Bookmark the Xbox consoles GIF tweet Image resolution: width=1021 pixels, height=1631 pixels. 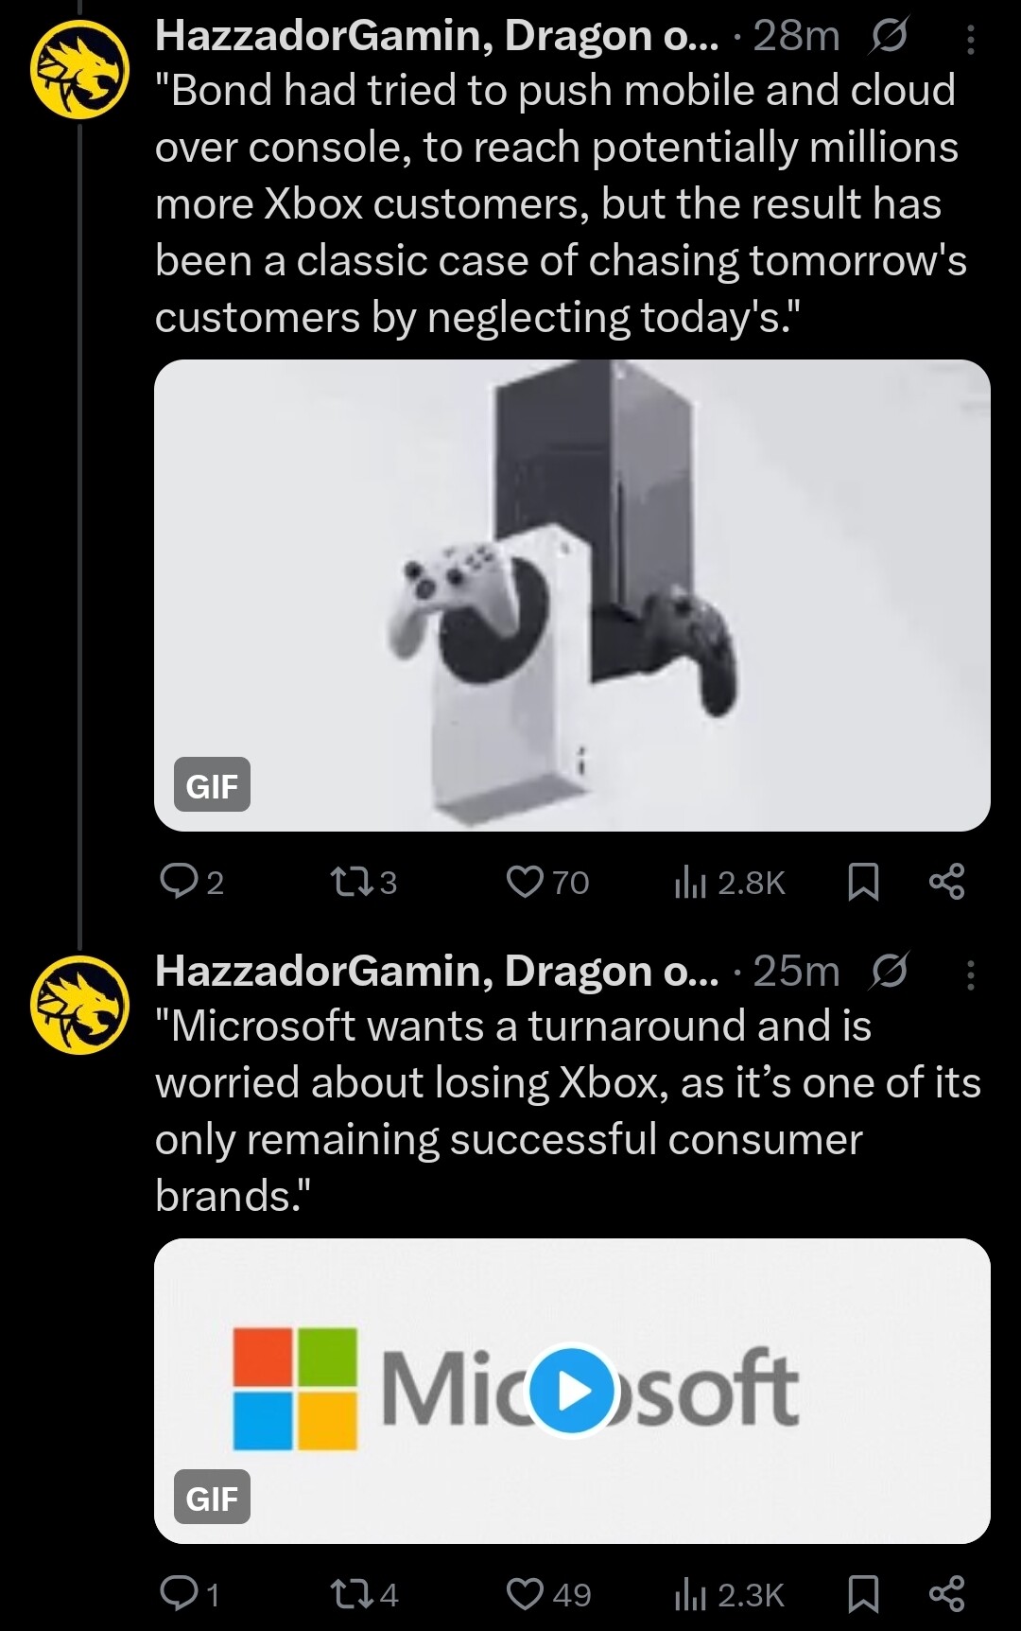click(862, 882)
